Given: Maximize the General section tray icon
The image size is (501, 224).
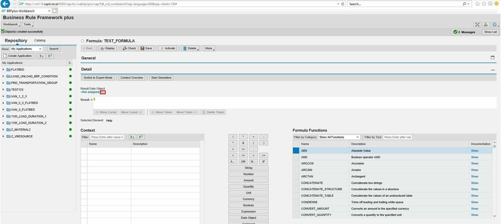Looking at the screenshot, I should coord(492,58).
